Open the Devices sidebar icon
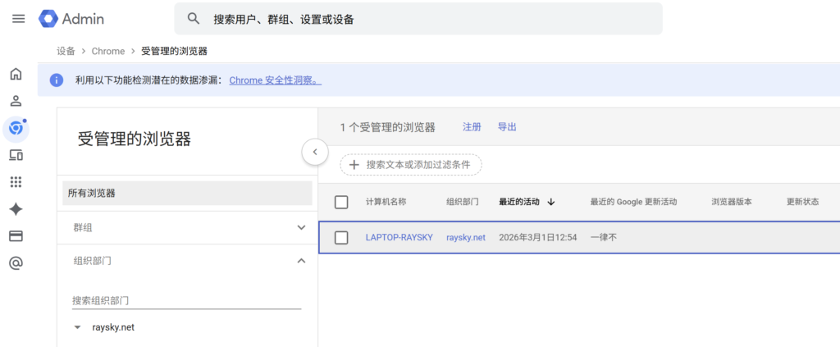The width and height of the screenshot is (840, 347). click(x=16, y=155)
